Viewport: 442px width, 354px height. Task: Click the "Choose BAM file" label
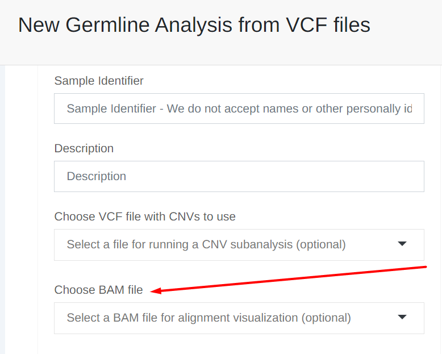(x=99, y=290)
